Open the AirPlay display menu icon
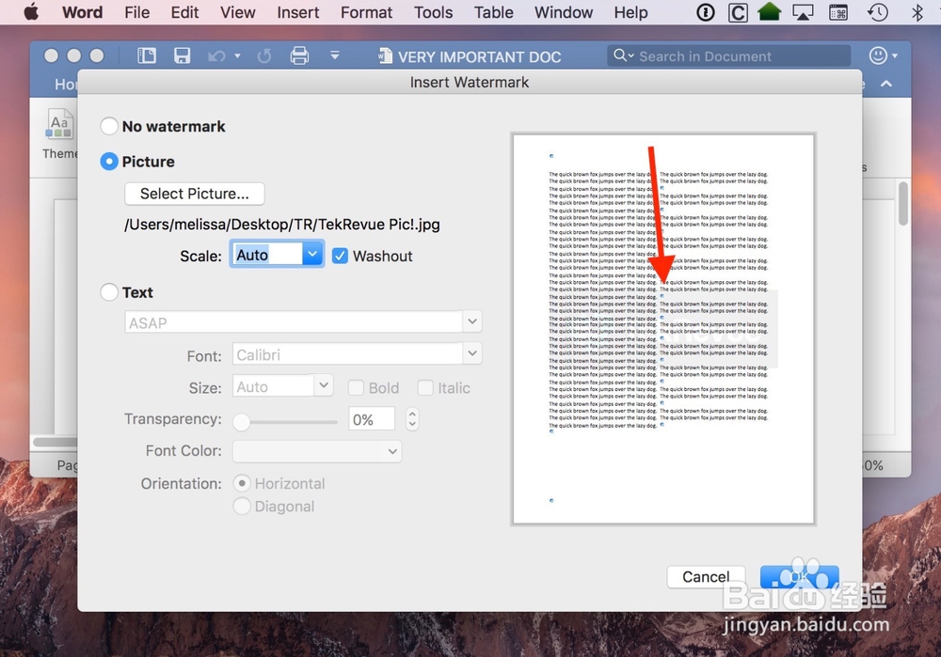This screenshot has height=657, width=941. pyautogui.click(x=803, y=12)
